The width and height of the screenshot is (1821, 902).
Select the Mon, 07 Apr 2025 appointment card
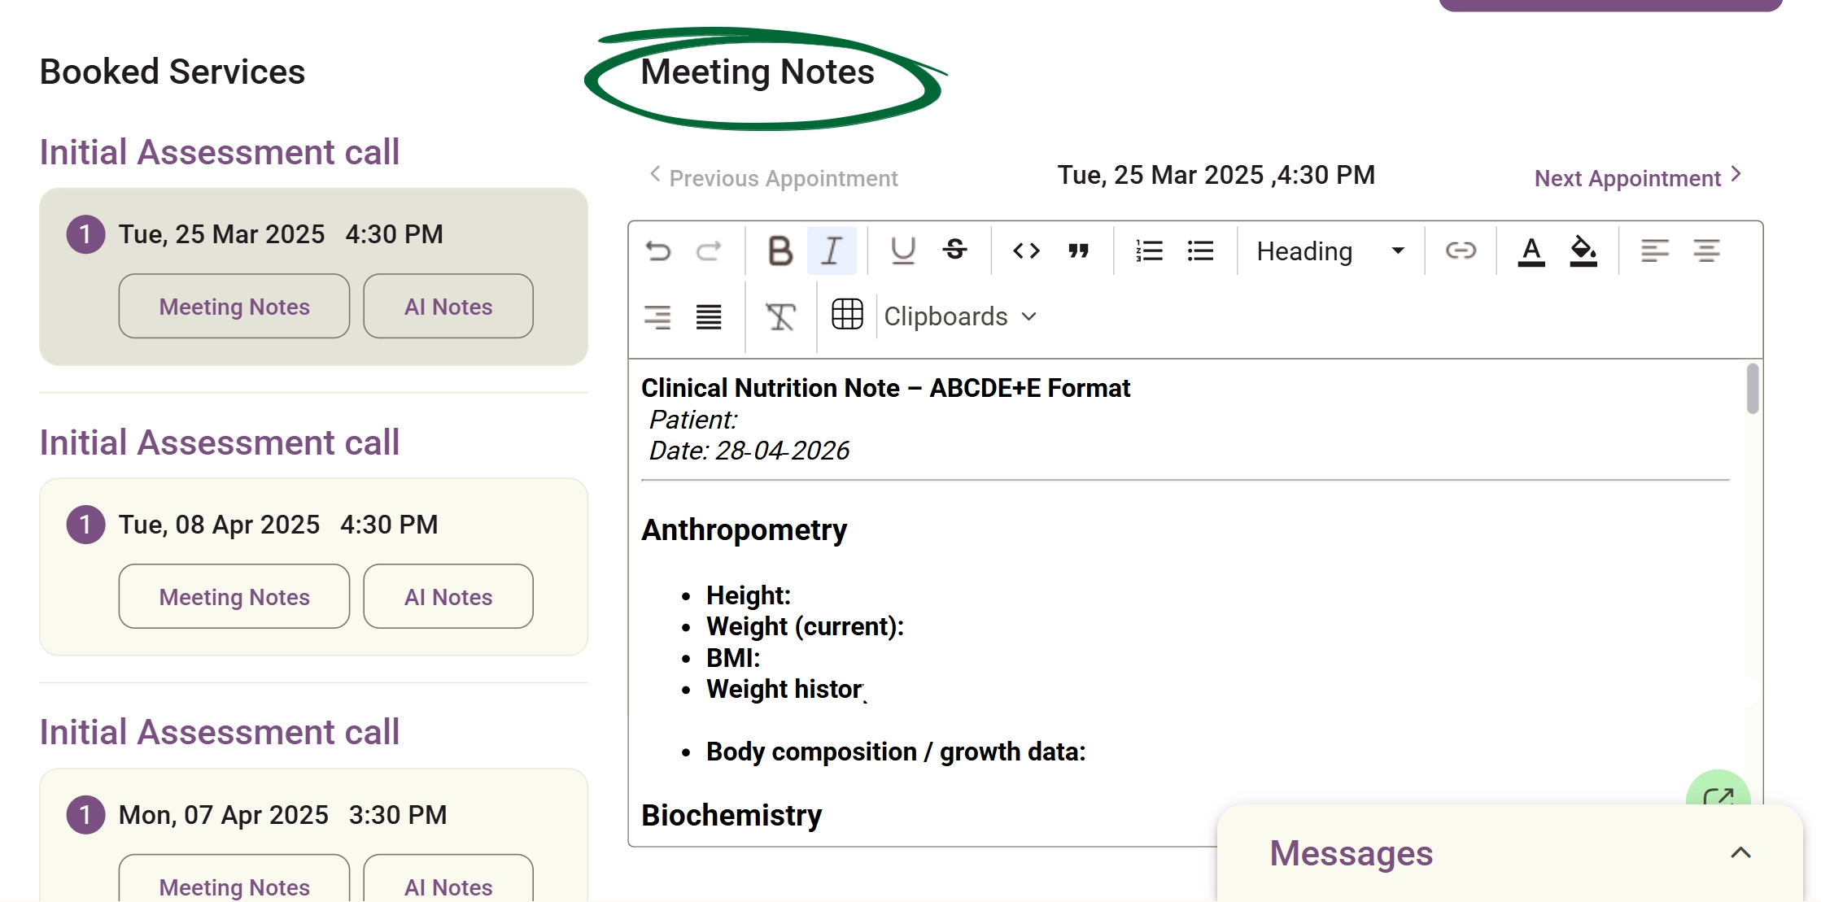click(x=313, y=835)
